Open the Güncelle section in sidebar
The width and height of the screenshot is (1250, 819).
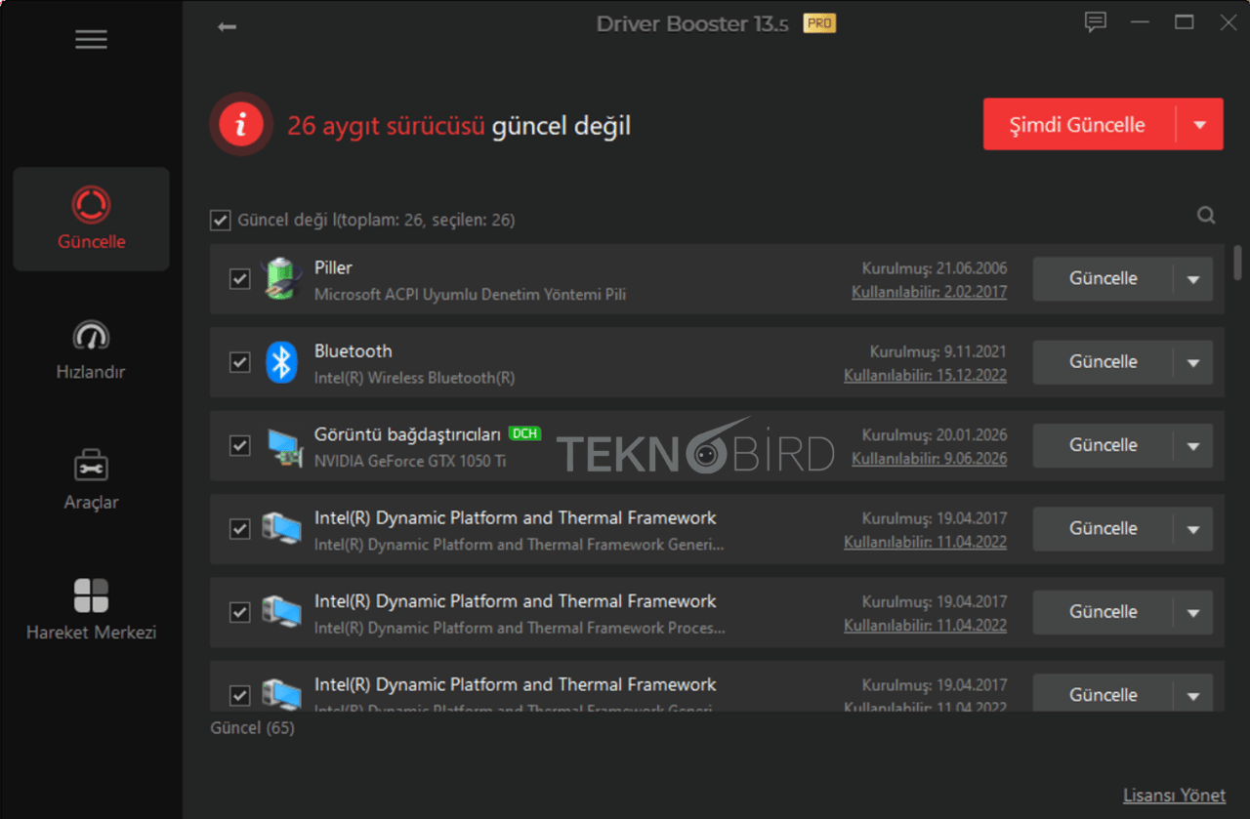91,219
